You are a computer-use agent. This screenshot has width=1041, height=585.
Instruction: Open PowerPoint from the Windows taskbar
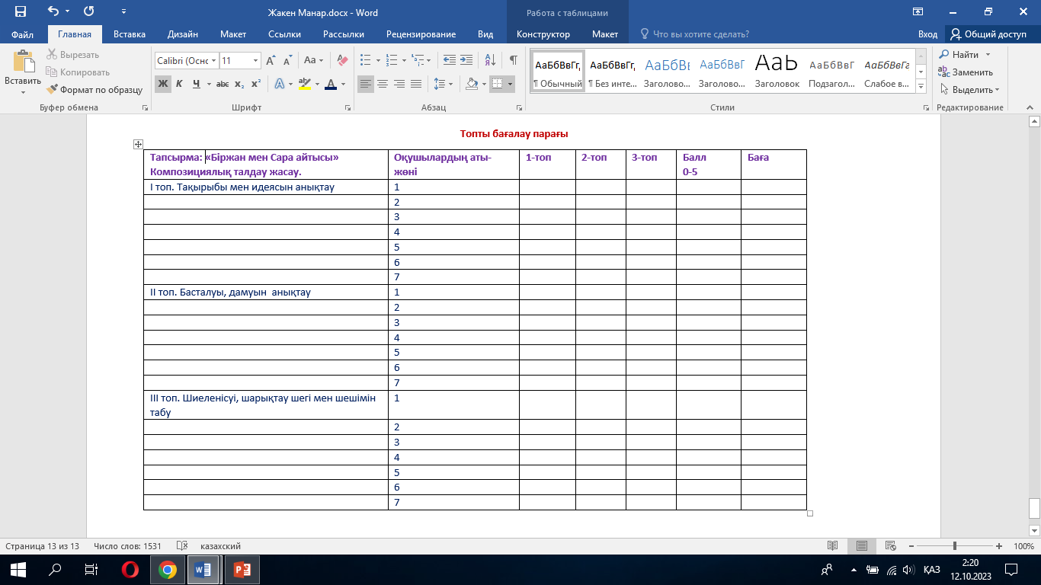point(242,569)
